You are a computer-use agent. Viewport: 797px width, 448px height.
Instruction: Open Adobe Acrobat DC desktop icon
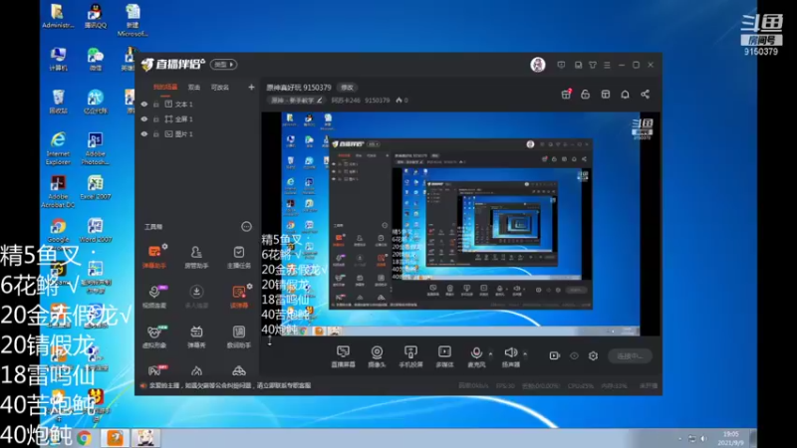pyautogui.click(x=58, y=191)
